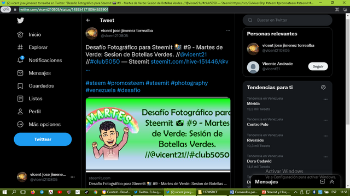Image resolution: width=350 pixels, height=196 pixels.
Task: Switch to Contest - Desaf... taskbar window
Action: pos(116,192)
